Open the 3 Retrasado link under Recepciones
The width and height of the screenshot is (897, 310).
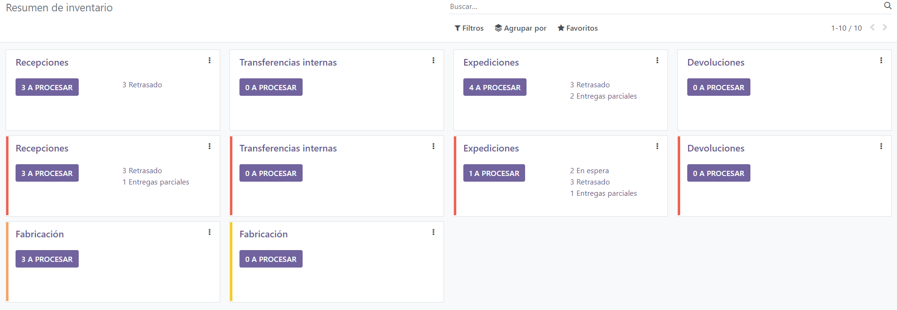pos(142,84)
